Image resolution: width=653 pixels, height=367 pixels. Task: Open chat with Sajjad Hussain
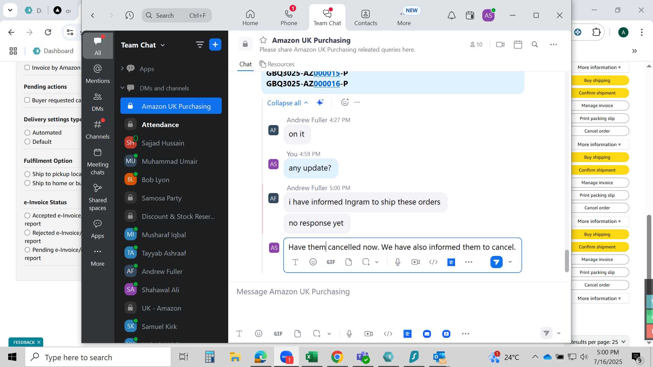pyautogui.click(x=171, y=143)
